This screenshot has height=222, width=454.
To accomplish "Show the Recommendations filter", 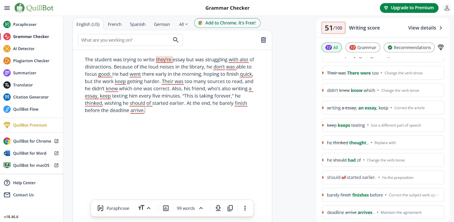I will point(409,48).
